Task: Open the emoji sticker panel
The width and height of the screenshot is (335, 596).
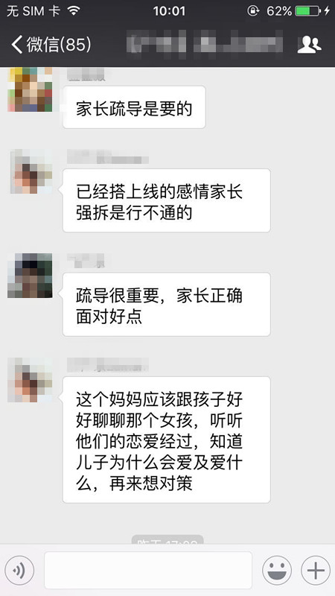Action: coord(277,570)
